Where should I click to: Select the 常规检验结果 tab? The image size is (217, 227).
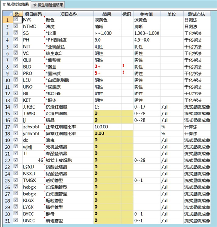click(x=16, y=4)
